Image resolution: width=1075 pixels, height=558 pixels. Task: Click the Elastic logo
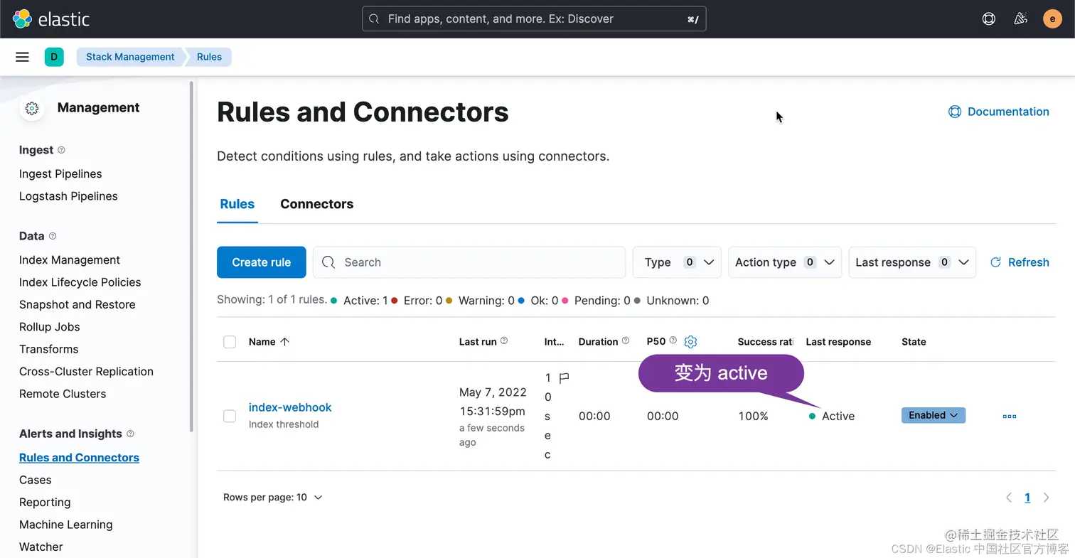(x=51, y=19)
